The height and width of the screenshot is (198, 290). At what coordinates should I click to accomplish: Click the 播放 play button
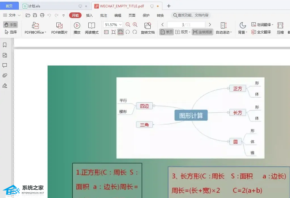(77, 28)
